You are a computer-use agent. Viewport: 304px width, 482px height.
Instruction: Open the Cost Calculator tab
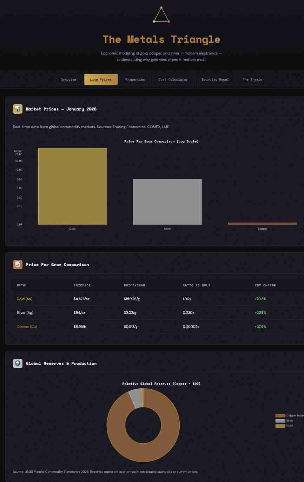173,80
